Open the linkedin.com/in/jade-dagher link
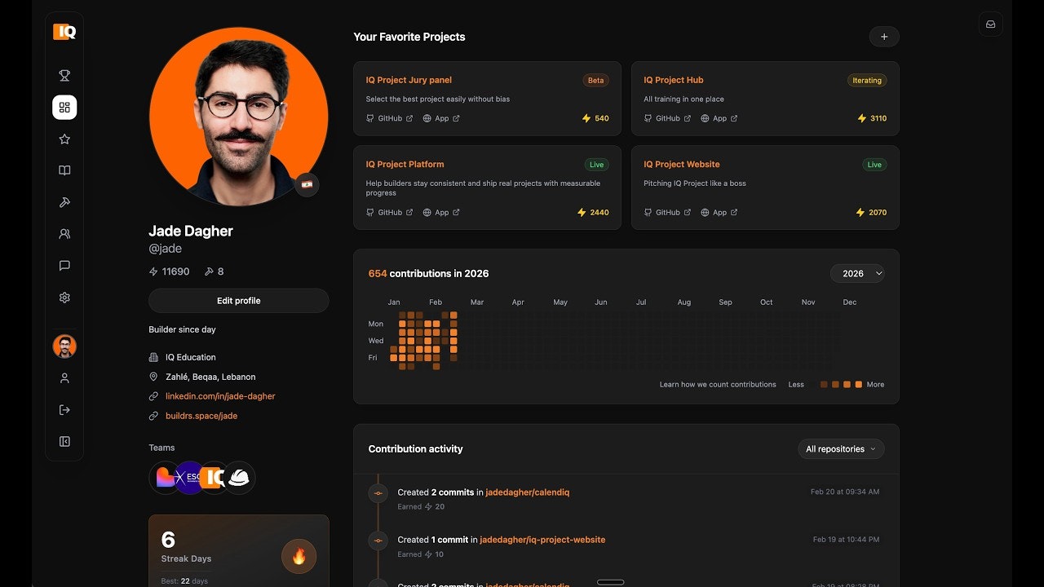 (219, 395)
